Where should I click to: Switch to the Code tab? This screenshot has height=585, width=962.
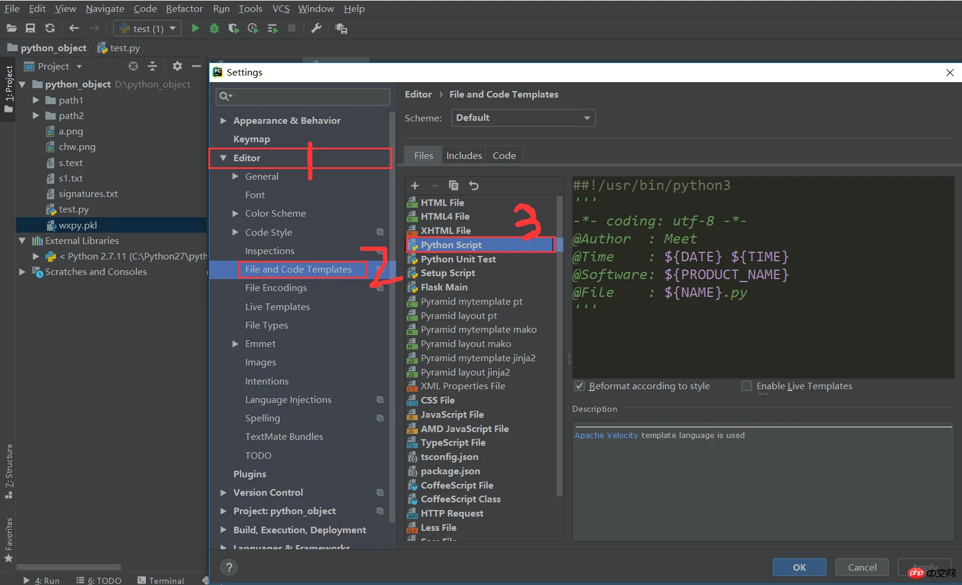coord(504,155)
